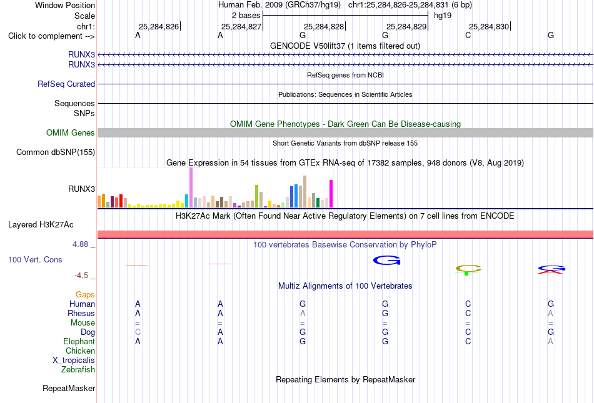Click the magenta bar ending GTEx chart
The image size is (594, 403).
pos(331,194)
